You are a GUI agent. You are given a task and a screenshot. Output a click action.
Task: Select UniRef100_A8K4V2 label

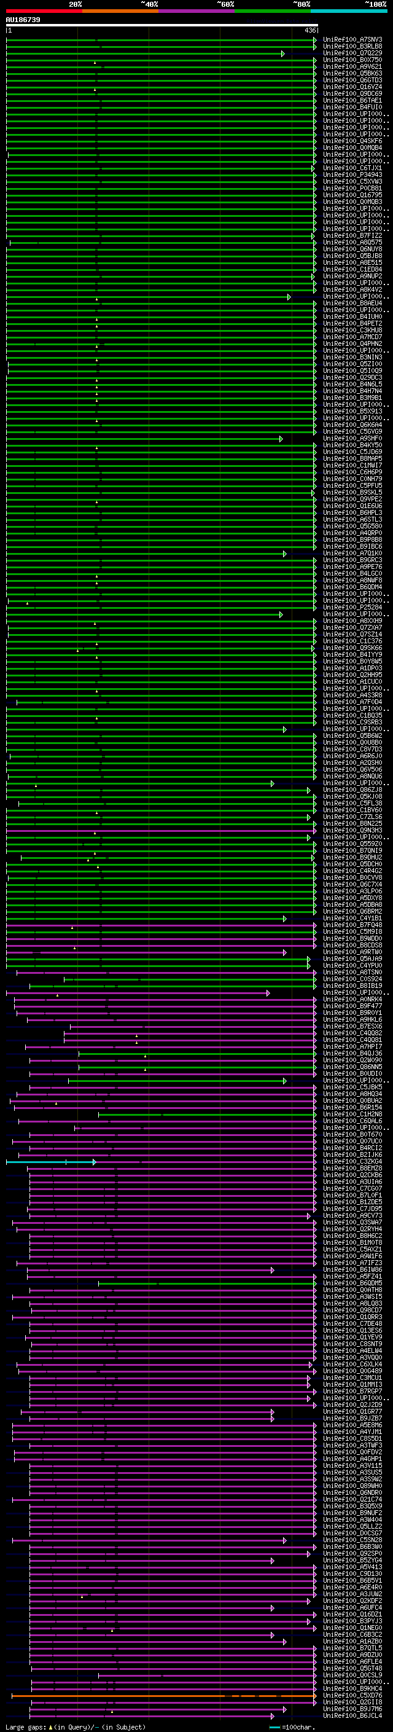352,290
